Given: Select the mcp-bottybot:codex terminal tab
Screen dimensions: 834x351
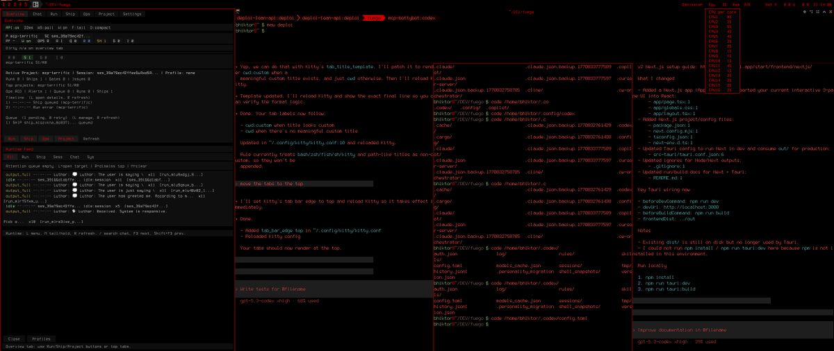Looking at the screenshot, I should (411, 17).
